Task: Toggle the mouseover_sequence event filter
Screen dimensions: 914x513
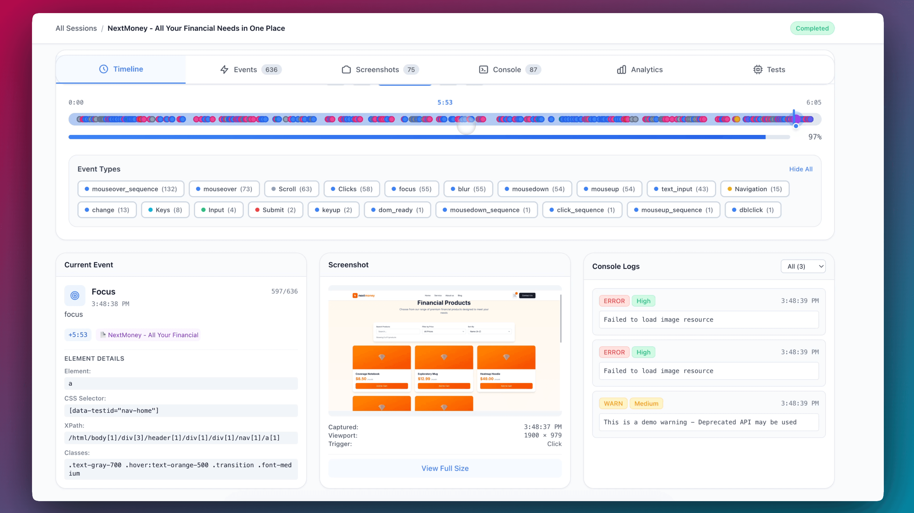Action: (x=130, y=189)
